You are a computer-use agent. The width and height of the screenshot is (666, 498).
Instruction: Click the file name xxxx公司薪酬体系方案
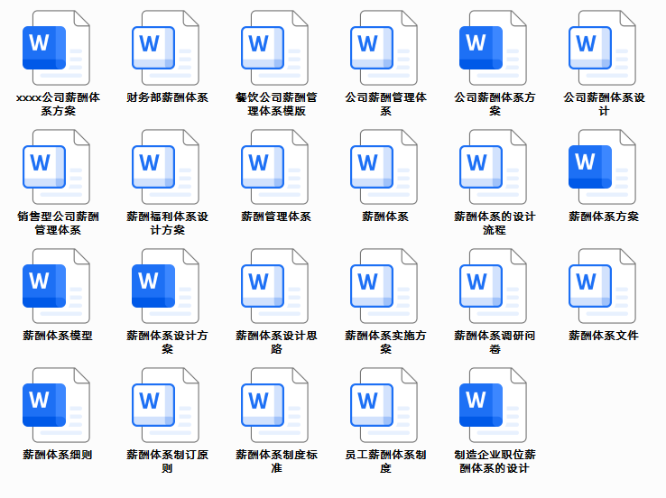pyautogui.click(x=58, y=104)
